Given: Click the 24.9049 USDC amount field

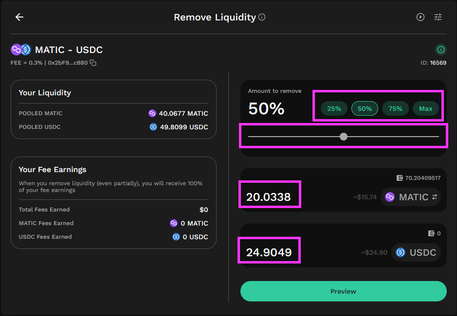Looking at the screenshot, I should [269, 252].
